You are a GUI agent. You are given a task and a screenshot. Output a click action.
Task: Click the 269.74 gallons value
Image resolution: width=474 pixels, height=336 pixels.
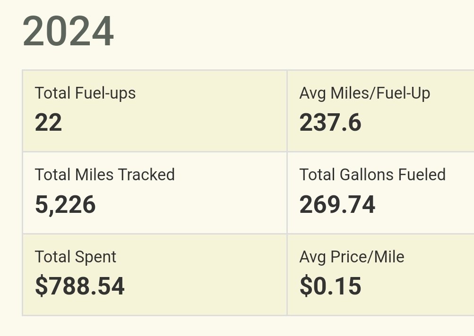tap(337, 204)
